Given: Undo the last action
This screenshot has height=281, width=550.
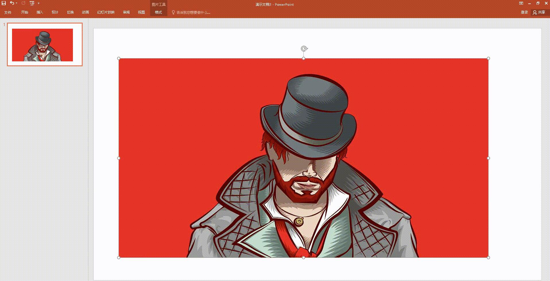Looking at the screenshot, I should [12, 3].
